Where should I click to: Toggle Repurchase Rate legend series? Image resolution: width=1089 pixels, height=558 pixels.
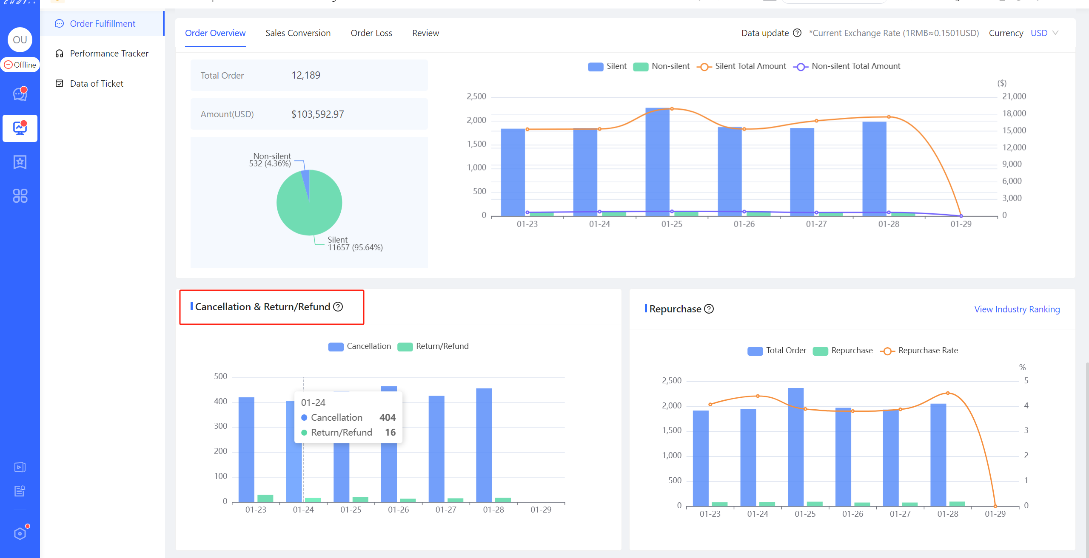[919, 351]
